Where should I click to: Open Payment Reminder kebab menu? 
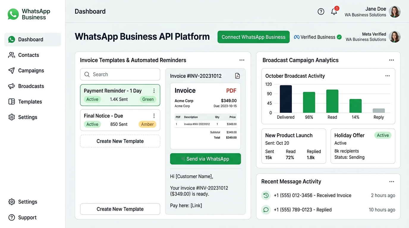[x=154, y=91]
